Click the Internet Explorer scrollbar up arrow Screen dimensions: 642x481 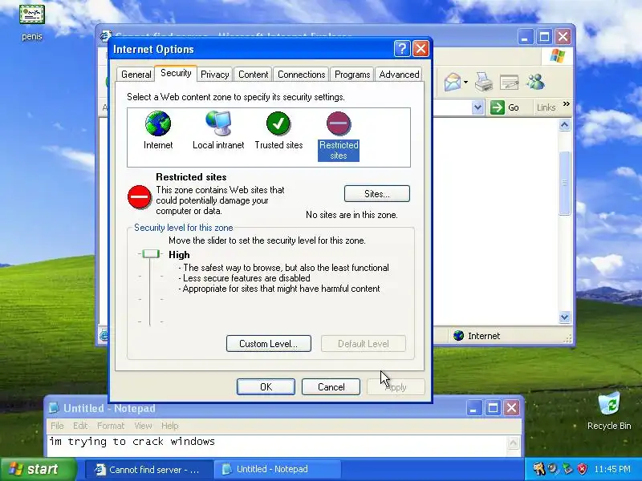[565, 125]
